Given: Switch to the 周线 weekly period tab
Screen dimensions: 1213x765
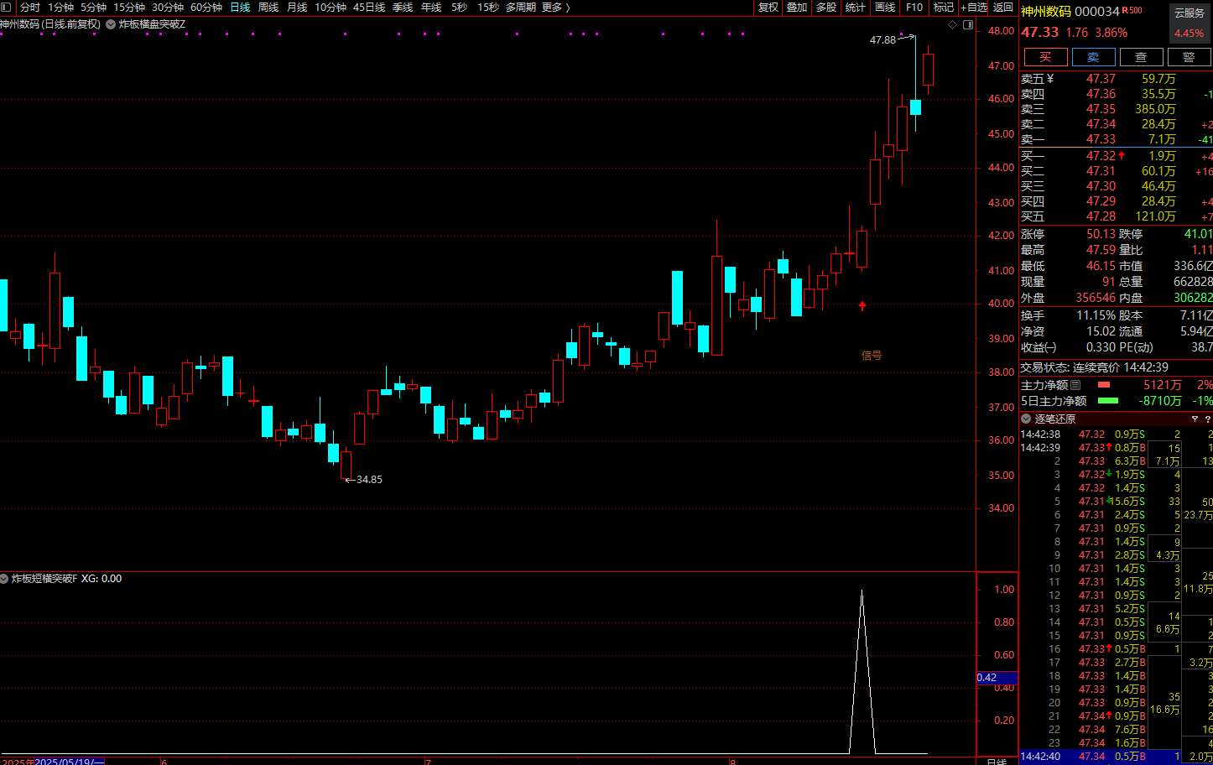Looking at the screenshot, I should (x=268, y=8).
